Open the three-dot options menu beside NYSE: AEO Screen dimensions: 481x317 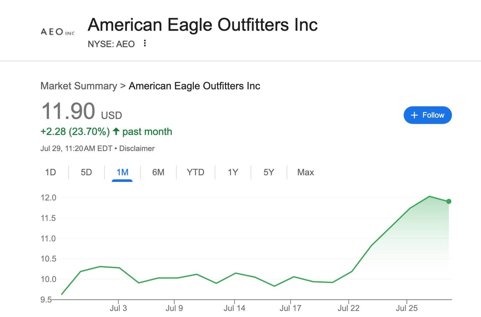(x=145, y=43)
